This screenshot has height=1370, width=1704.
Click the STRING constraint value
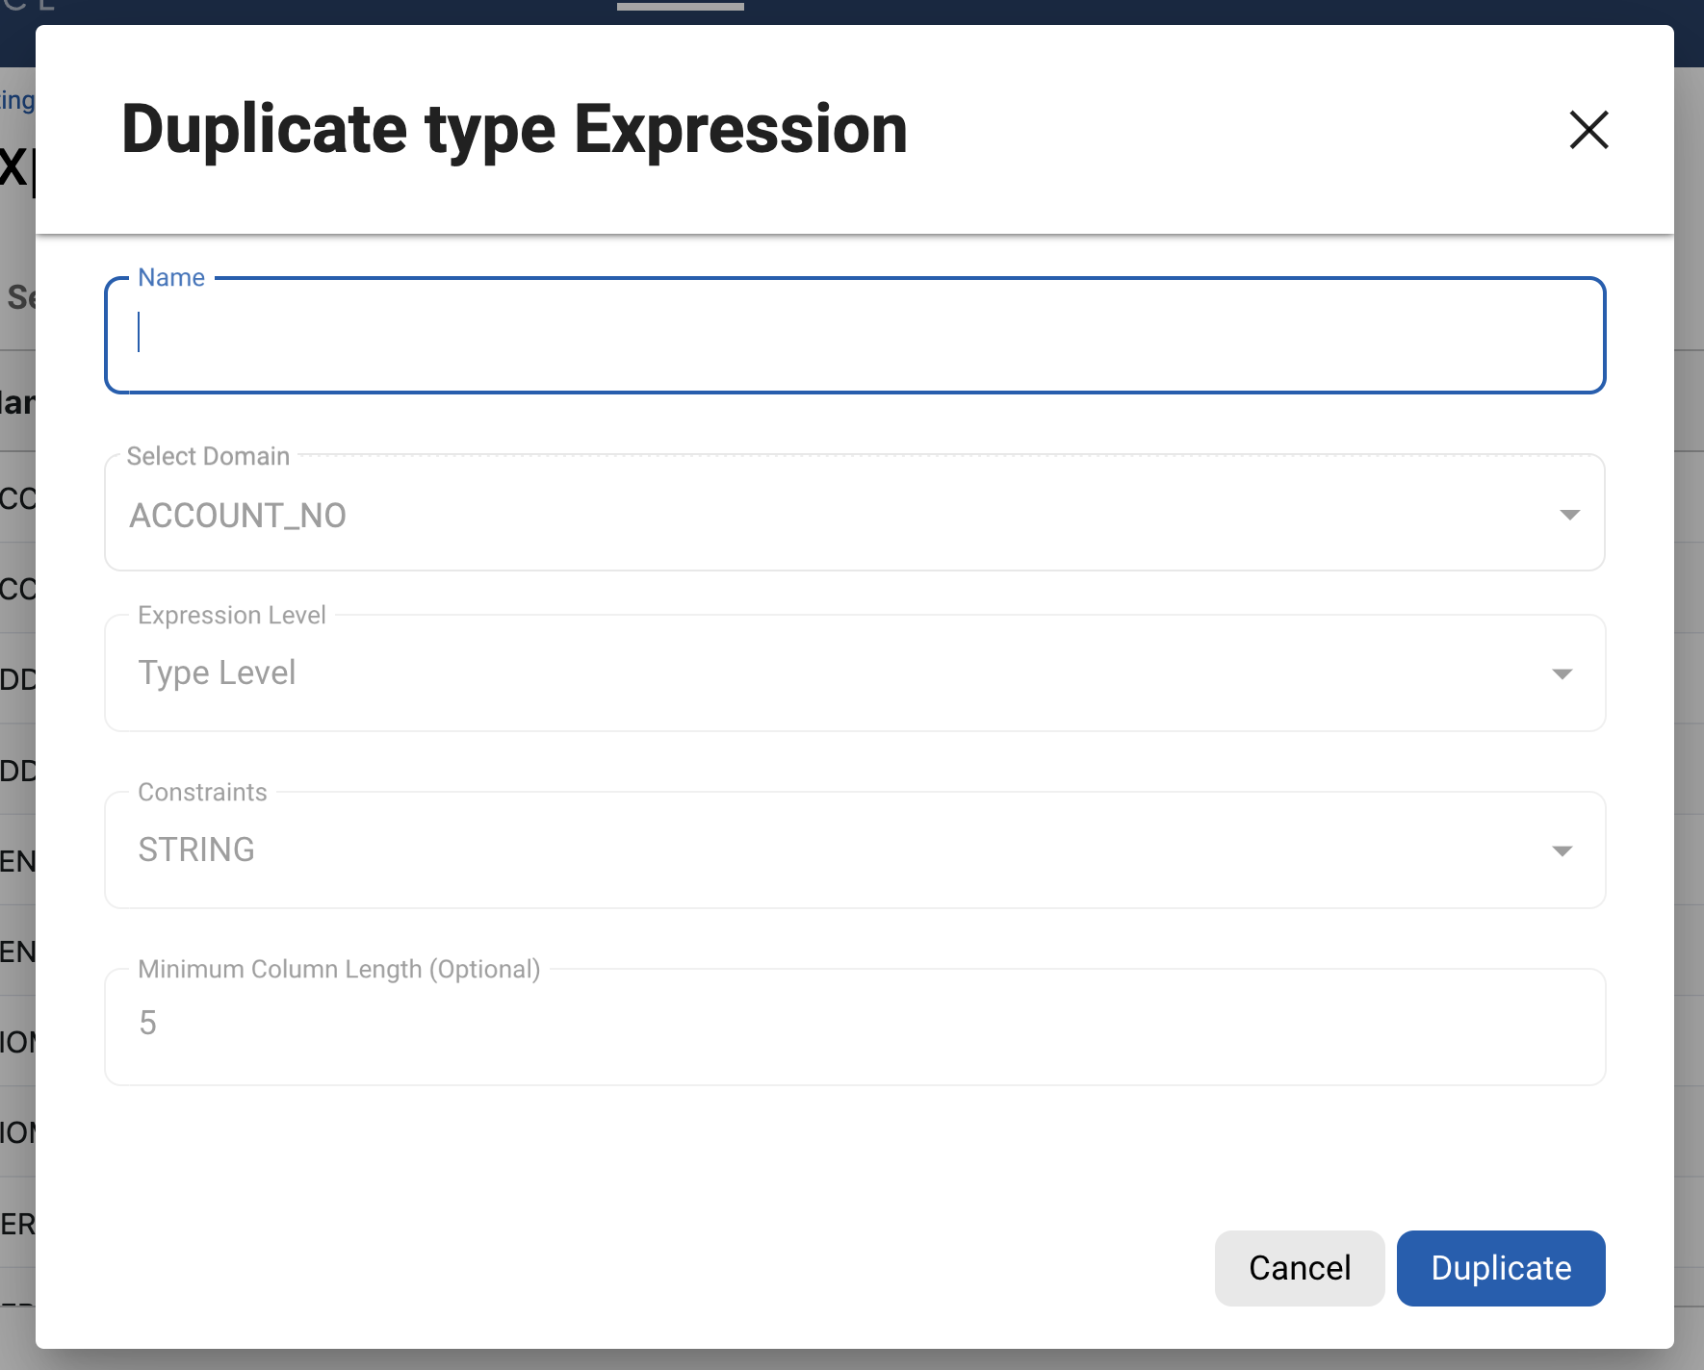pyautogui.click(x=196, y=850)
